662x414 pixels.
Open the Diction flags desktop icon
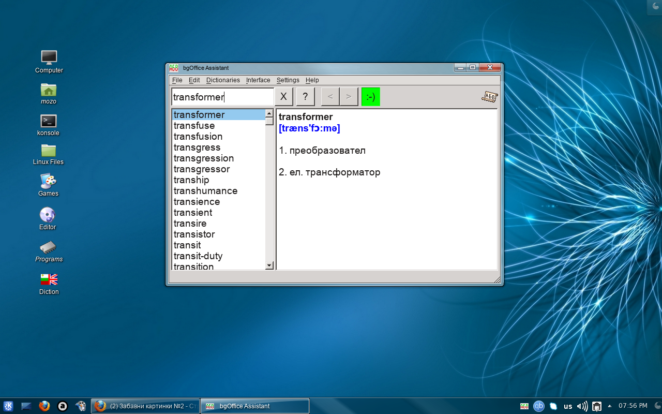point(49,284)
